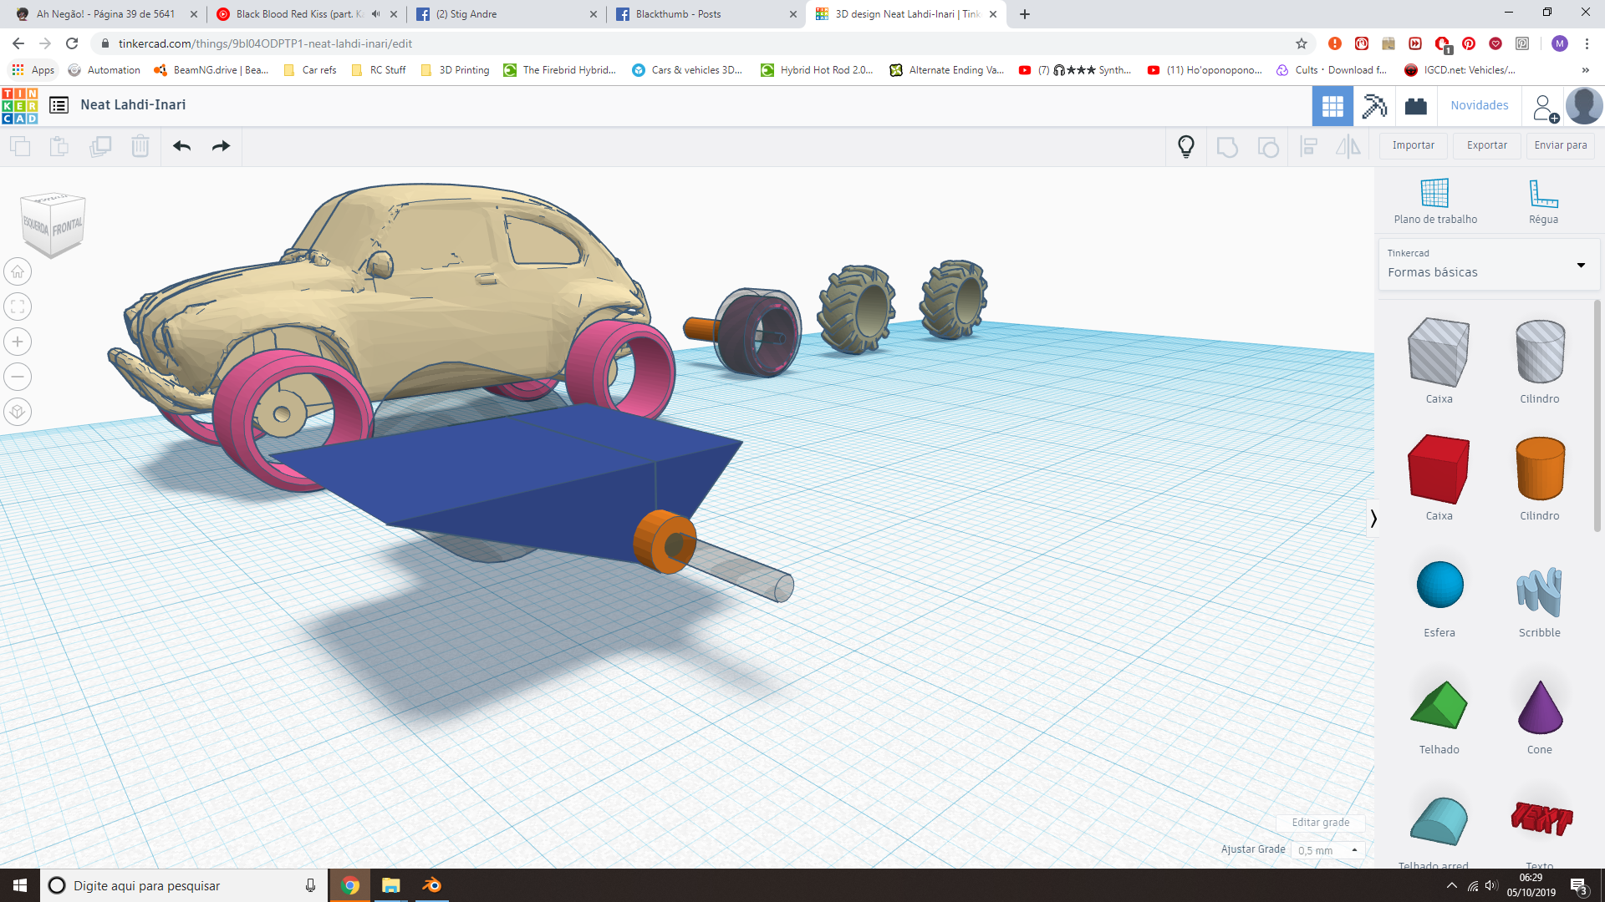Click the invite collaborator icon
Screen dimensions: 1605x902
pyautogui.click(x=1545, y=107)
